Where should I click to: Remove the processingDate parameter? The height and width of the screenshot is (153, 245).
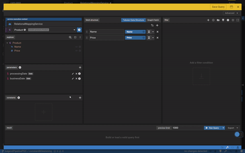(76, 74)
